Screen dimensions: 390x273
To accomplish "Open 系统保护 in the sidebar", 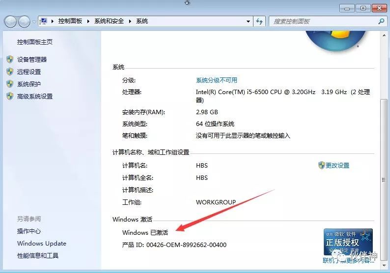I will pos(29,84).
